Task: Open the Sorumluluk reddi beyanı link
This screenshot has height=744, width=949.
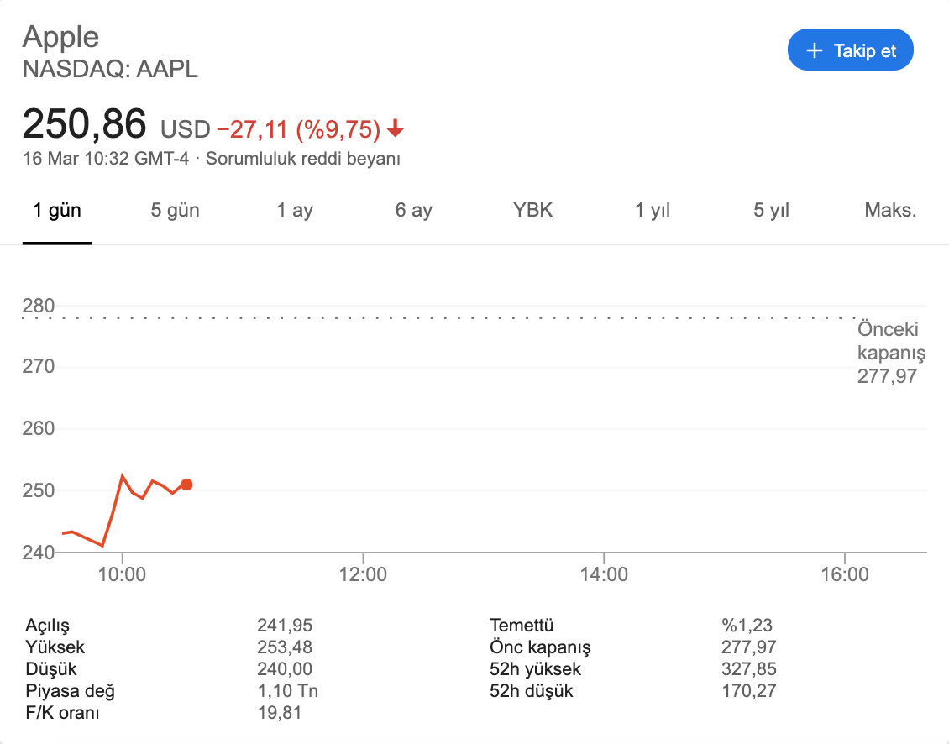Action: (x=302, y=159)
